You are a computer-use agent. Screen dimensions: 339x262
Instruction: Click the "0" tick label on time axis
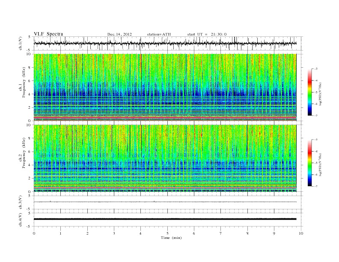[34, 233]
